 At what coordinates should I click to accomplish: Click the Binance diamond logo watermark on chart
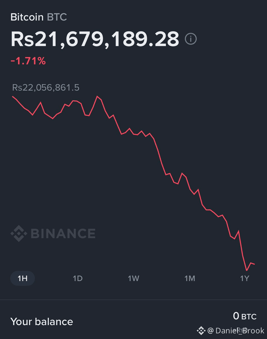[x=19, y=234]
